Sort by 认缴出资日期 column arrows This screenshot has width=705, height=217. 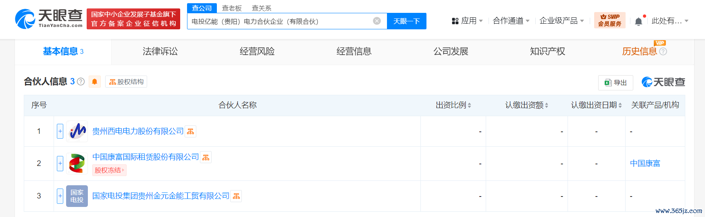tap(620, 105)
